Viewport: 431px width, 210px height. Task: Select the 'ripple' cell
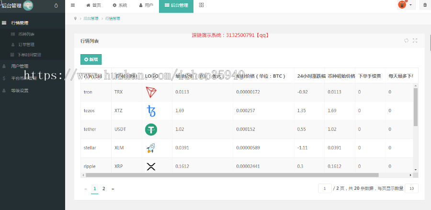click(96, 166)
